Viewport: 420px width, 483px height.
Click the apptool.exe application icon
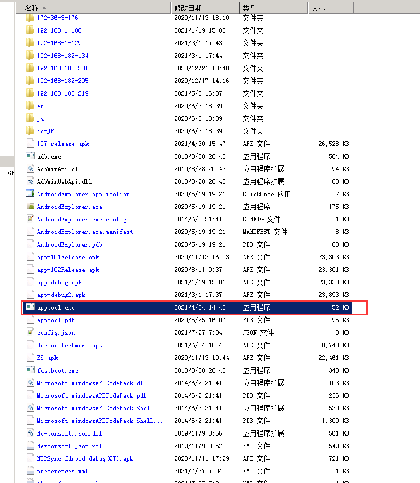pos(30,307)
